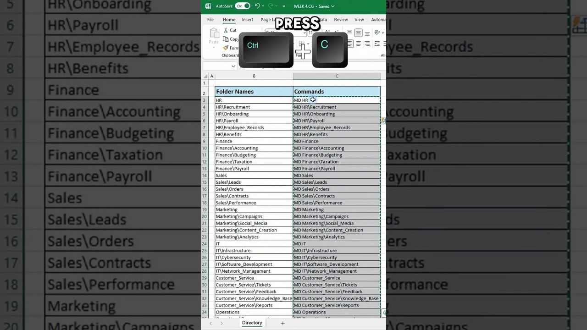The height and width of the screenshot is (330, 587).
Task: Click the Increase Font Size icon
Action: click(x=327, y=32)
